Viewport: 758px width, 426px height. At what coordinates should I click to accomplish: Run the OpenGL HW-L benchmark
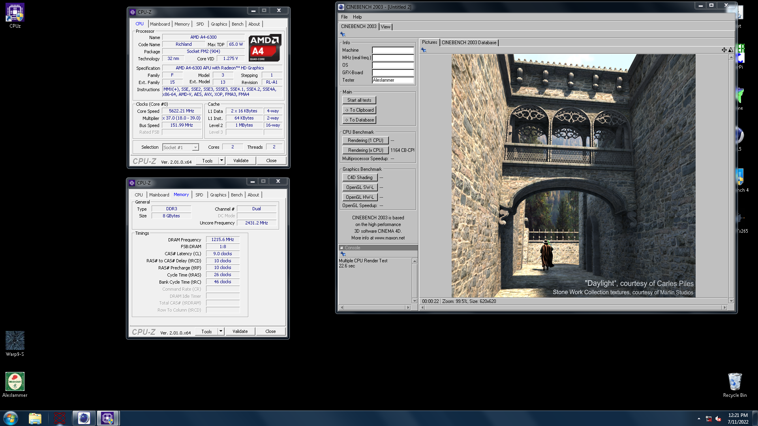[360, 197]
